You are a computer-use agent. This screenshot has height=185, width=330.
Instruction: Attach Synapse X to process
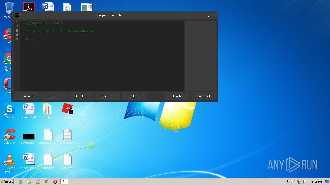tap(177, 96)
